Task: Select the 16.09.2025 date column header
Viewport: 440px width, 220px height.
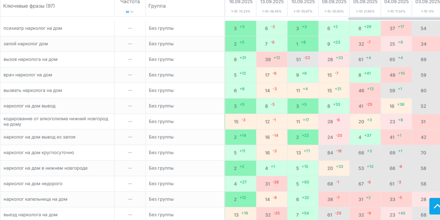Action: coord(240,2)
